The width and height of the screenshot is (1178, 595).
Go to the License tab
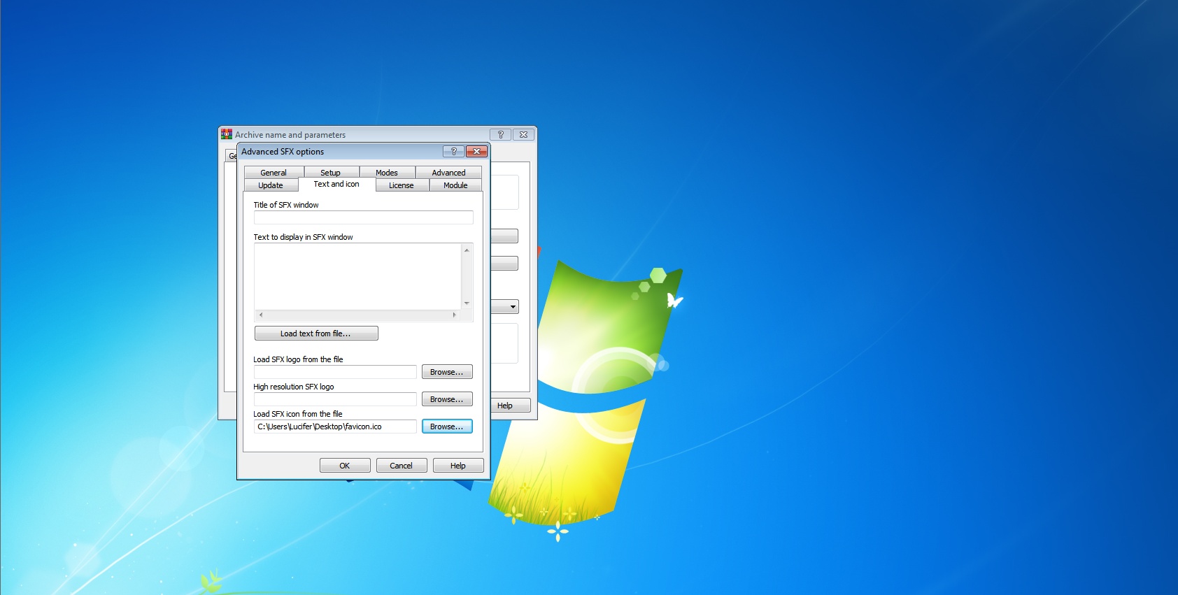(x=402, y=185)
